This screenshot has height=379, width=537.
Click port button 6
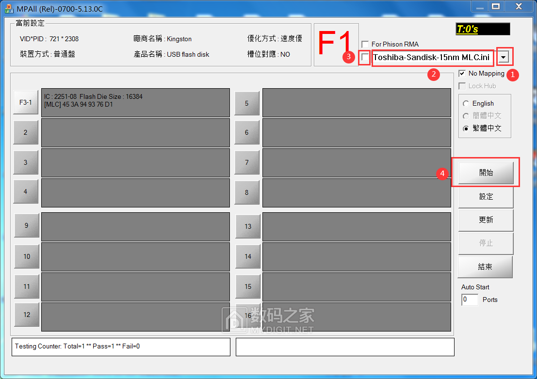pos(247,132)
